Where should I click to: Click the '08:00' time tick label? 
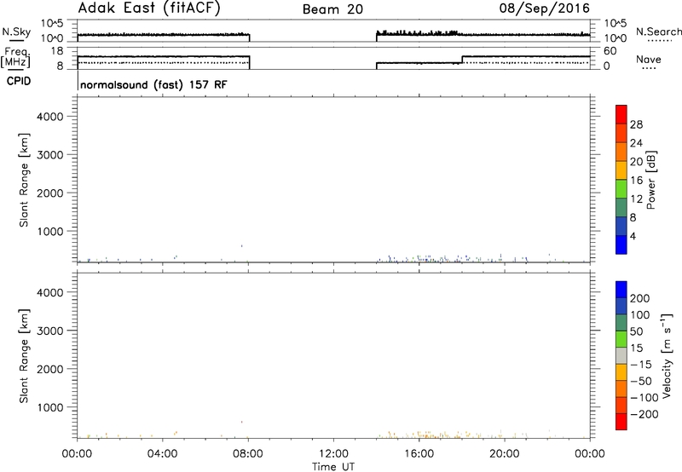point(248,454)
